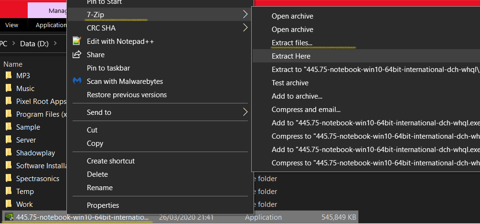Choose Cut from the context menu

pos(160,130)
